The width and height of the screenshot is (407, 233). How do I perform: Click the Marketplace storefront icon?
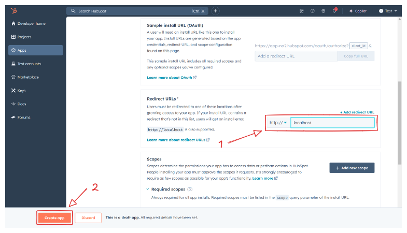(13, 77)
